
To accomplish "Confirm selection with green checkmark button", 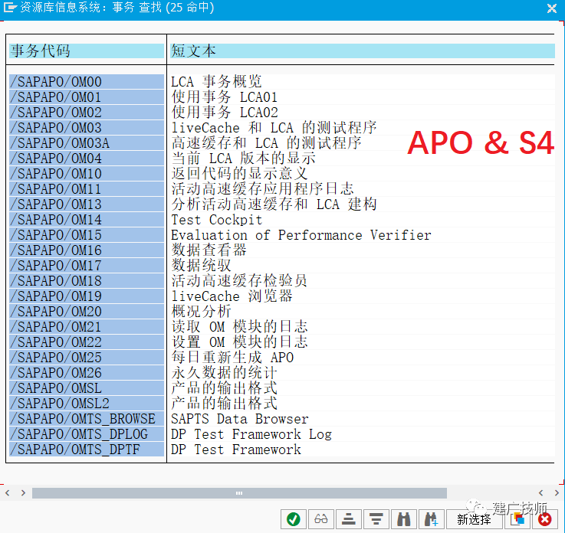I will pyautogui.click(x=294, y=519).
